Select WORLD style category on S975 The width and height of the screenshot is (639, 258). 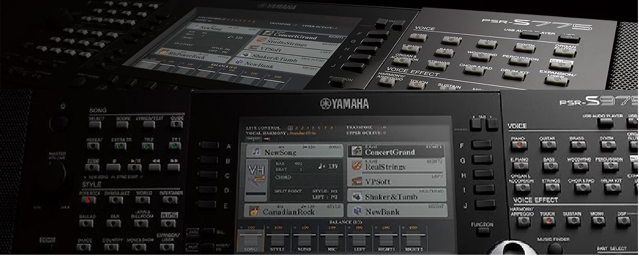143,200
